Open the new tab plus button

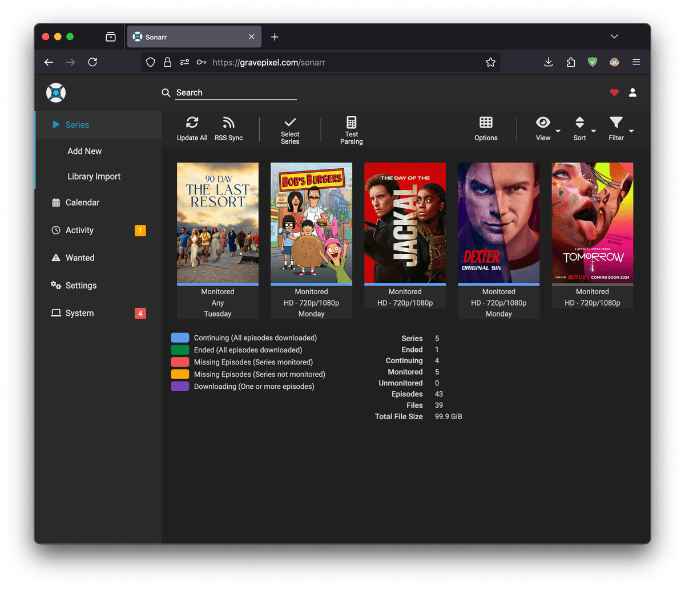pyautogui.click(x=275, y=36)
